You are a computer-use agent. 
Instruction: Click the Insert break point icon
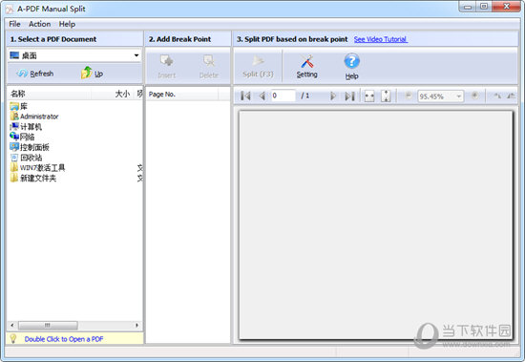tap(166, 61)
